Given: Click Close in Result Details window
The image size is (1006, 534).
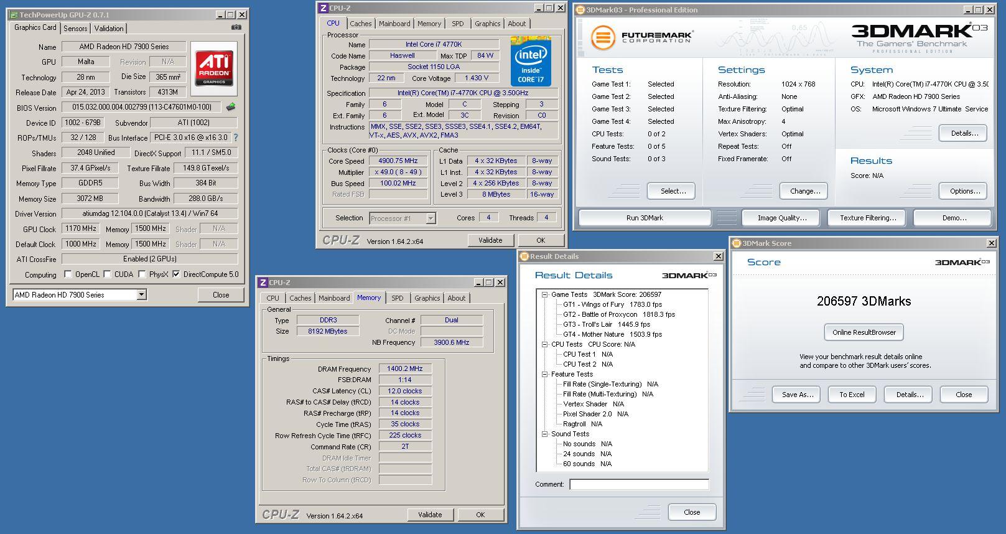Looking at the screenshot, I should [692, 512].
